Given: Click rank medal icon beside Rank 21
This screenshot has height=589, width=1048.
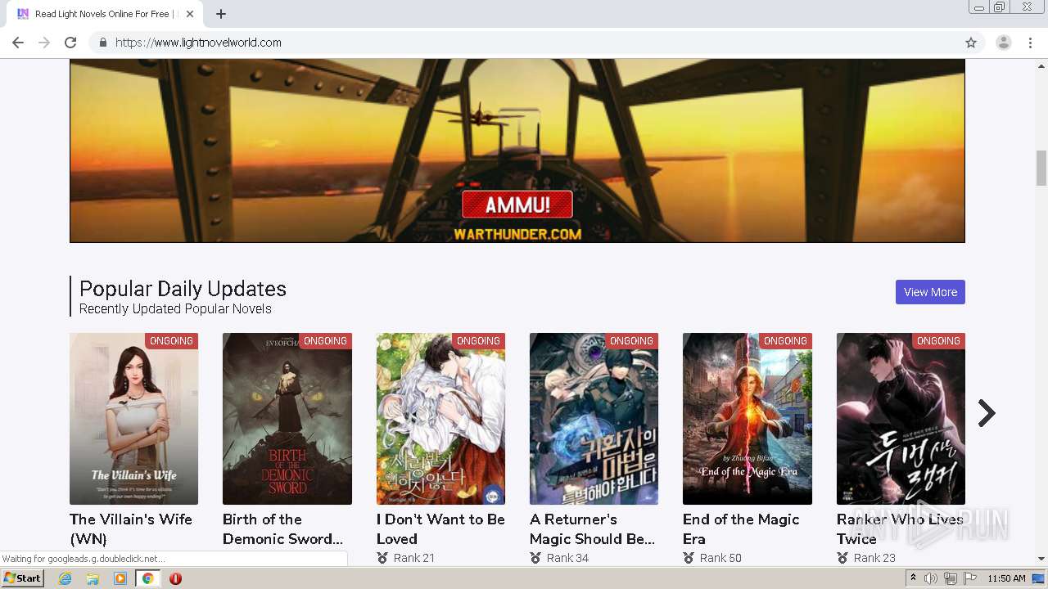Looking at the screenshot, I should [382, 558].
